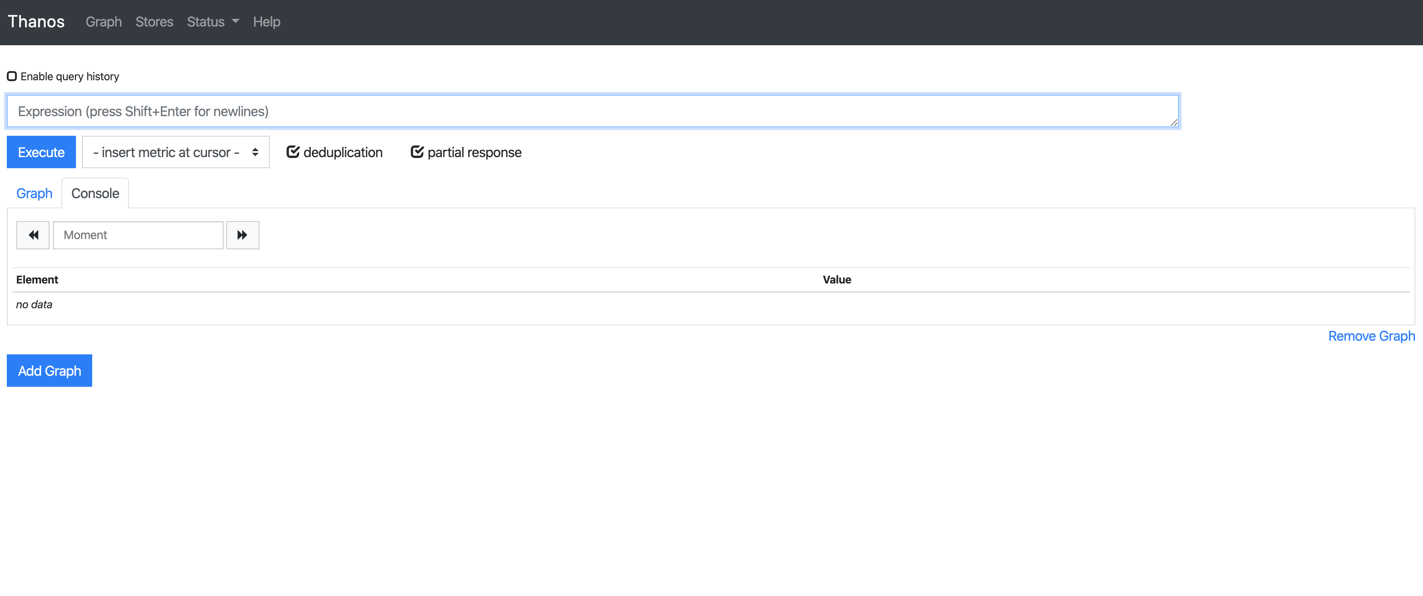Click the Moment input field
This screenshot has width=1423, height=596.
click(x=137, y=235)
